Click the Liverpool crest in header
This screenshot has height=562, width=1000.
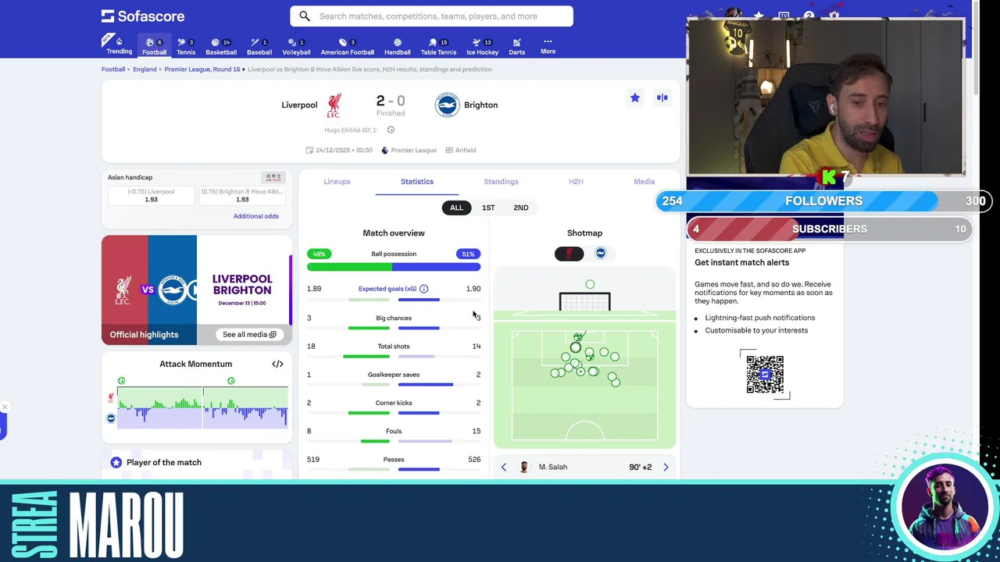[334, 105]
